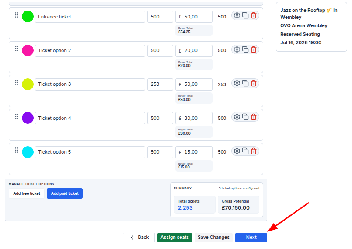Click the drag handle of Ticket option 5
Image resolution: width=352 pixels, height=249 pixels.
pos(17,150)
